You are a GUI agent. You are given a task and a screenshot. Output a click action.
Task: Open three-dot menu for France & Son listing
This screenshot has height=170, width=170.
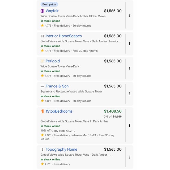point(129,94)
